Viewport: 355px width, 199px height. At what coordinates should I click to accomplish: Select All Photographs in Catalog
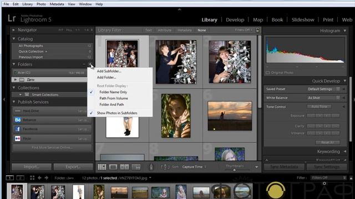tap(52, 45)
